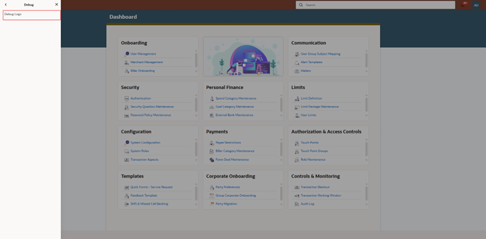Click the Payee Restrictions icon
Image resolution: width=486 pixels, height=239 pixels.
tap(211, 143)
